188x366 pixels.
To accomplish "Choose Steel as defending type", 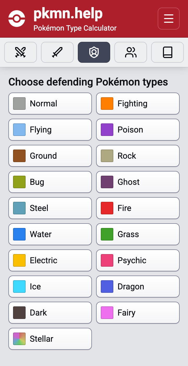I will pos(50,208).
